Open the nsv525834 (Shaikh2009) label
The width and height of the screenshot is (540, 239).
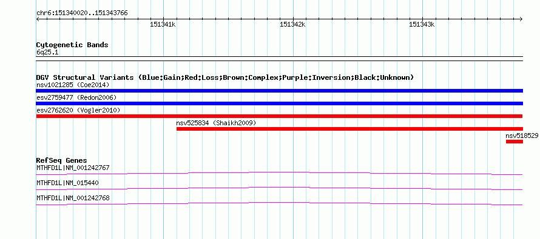click(216, 123)
